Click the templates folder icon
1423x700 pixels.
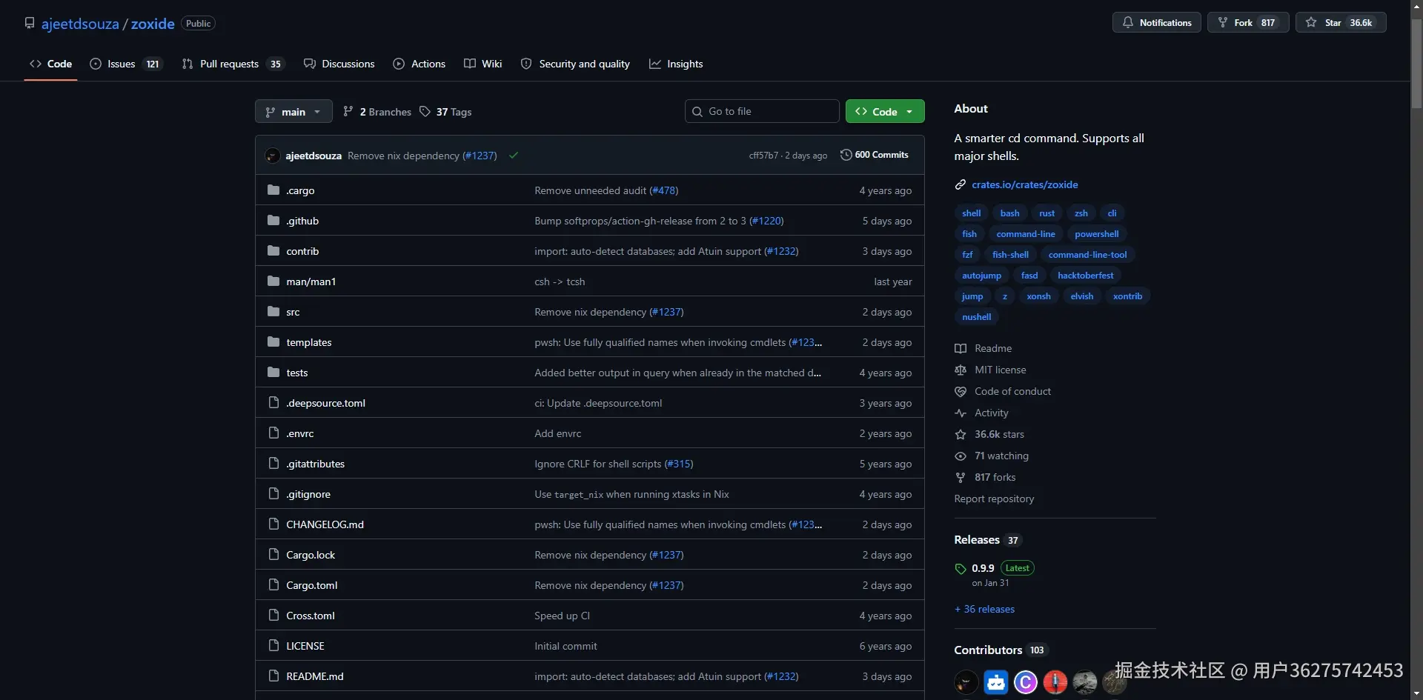pos(273,342)
